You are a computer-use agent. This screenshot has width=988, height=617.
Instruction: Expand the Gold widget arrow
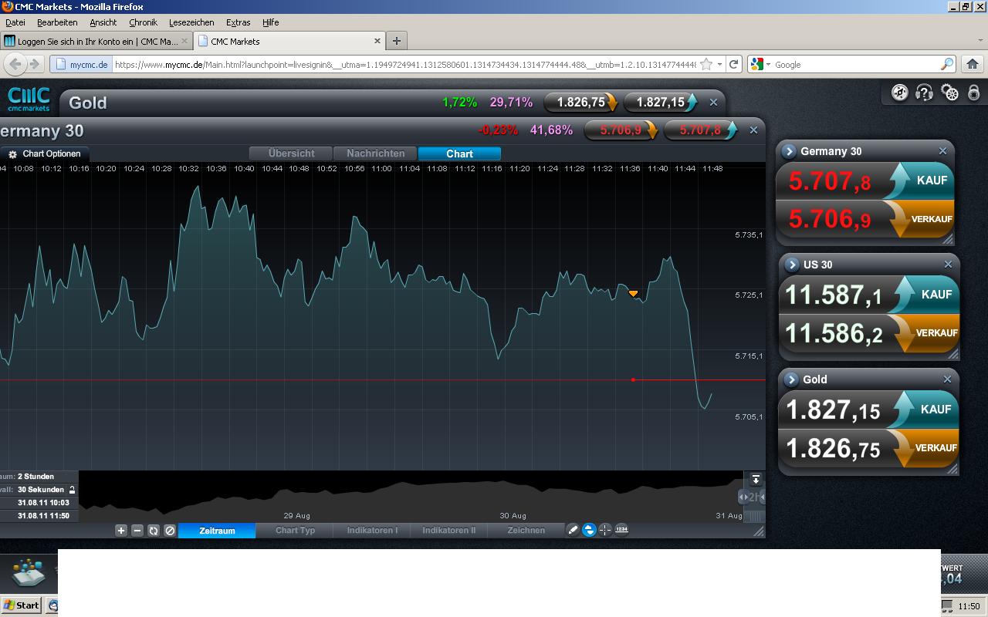tap(791, 379)
